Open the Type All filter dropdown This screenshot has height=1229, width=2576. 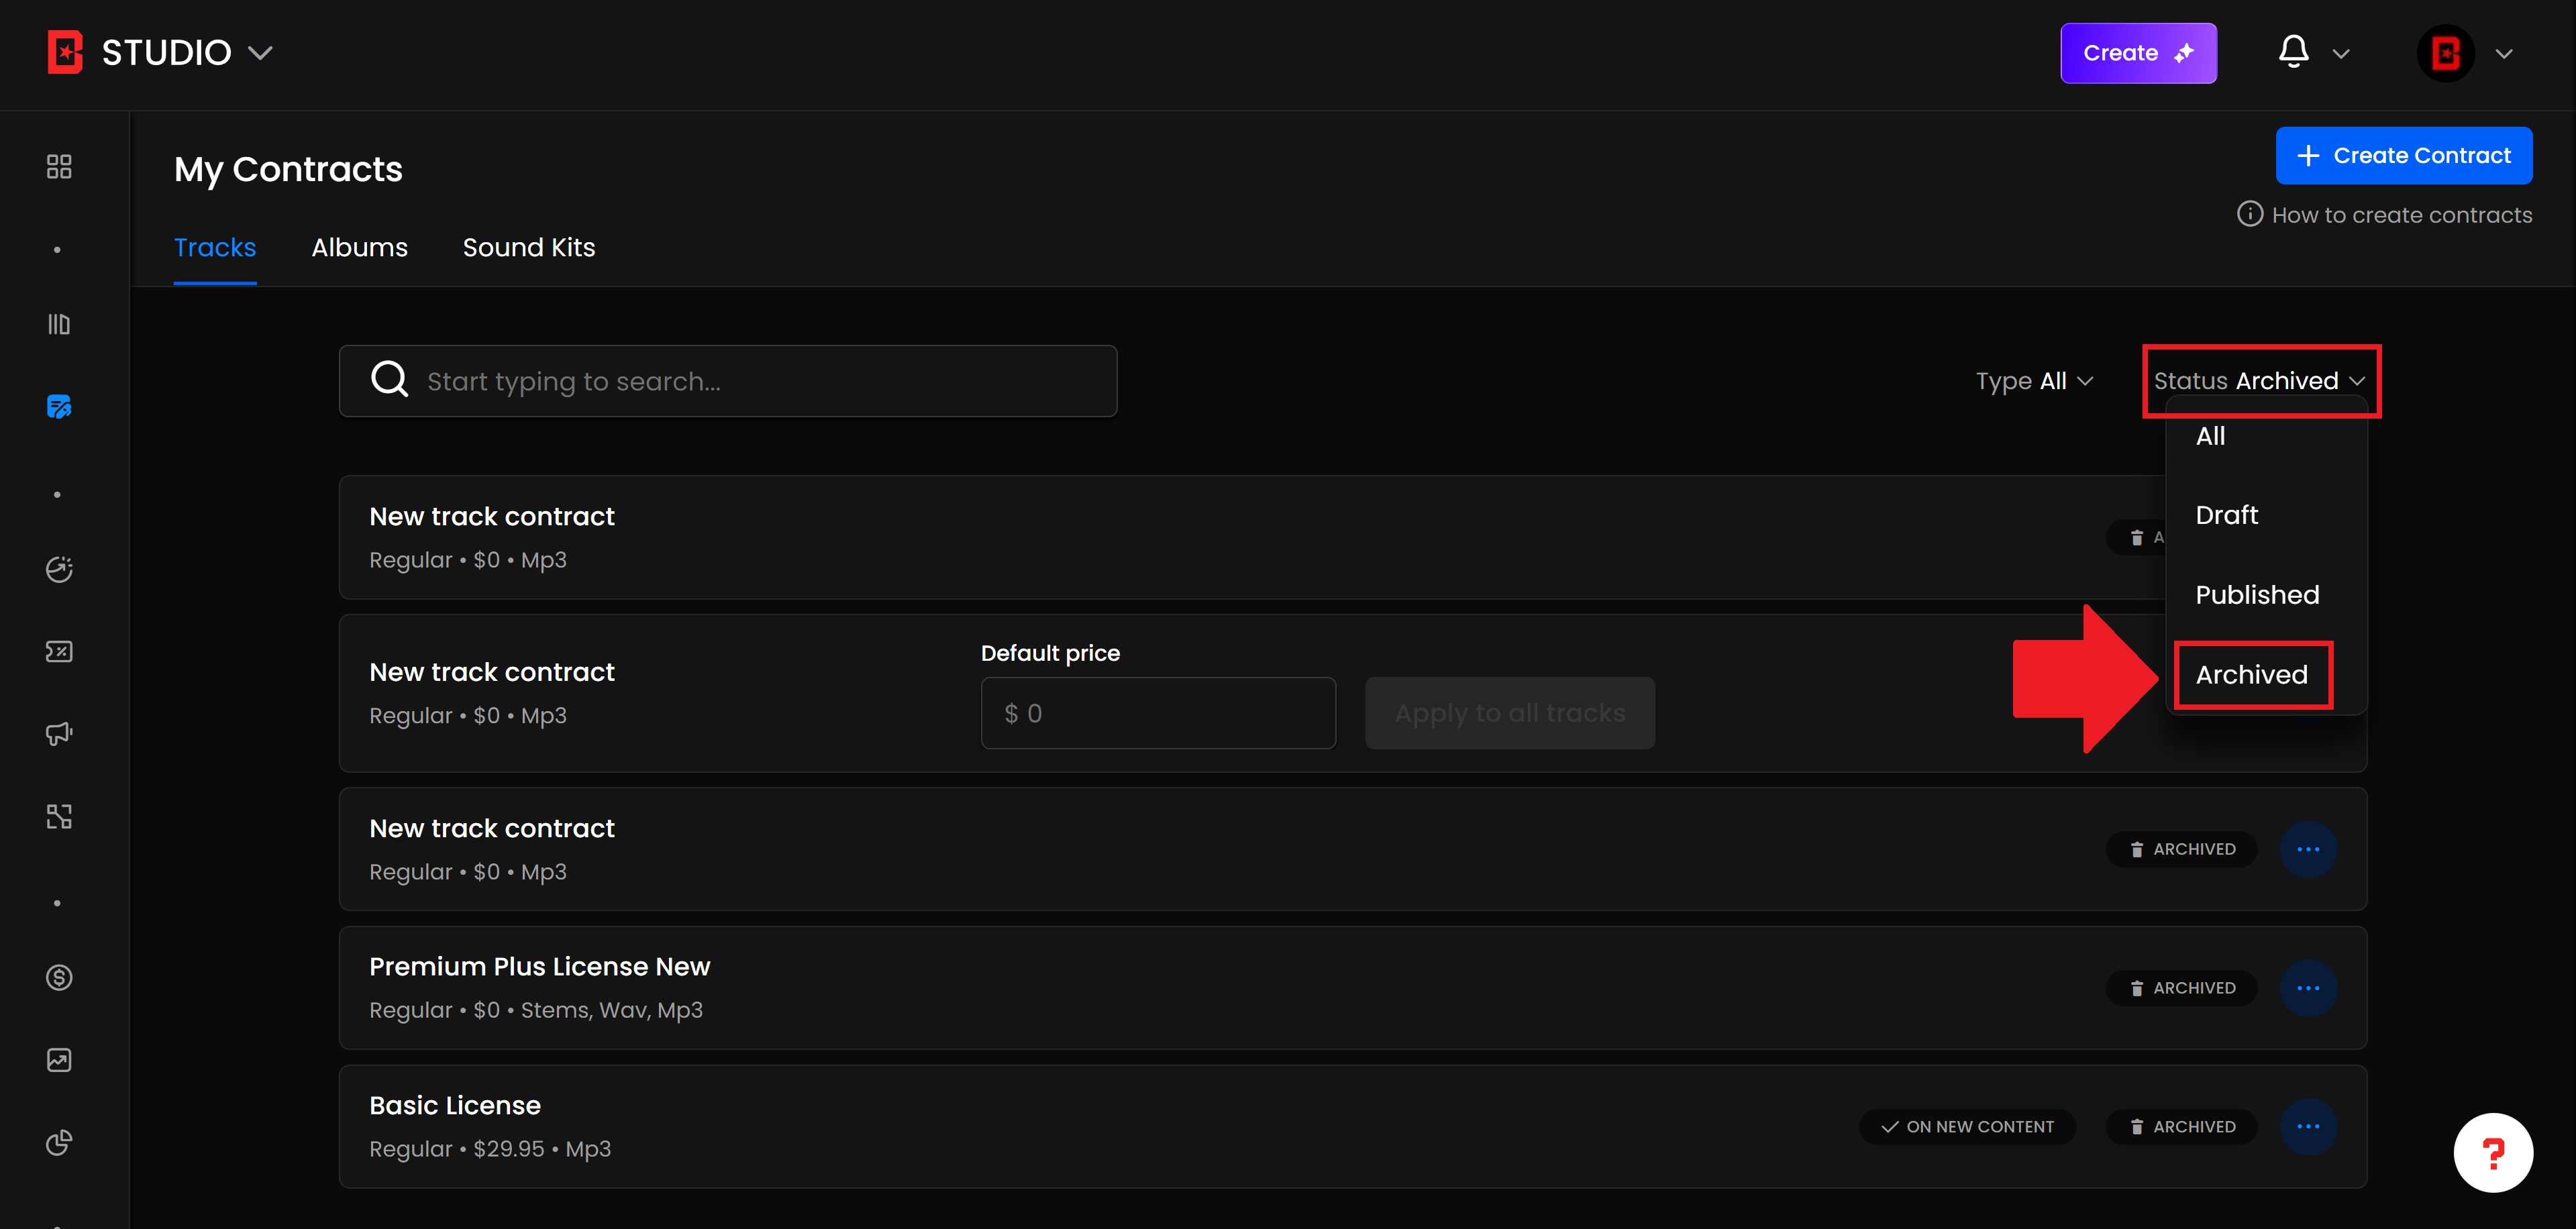2033,381
